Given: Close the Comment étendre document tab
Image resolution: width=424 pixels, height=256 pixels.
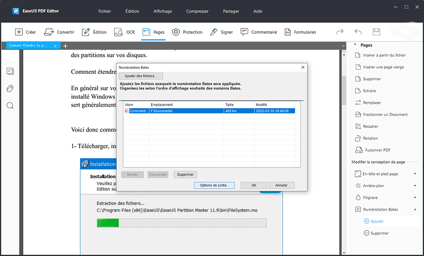Looking at the screenshot, I should (55, 46).
